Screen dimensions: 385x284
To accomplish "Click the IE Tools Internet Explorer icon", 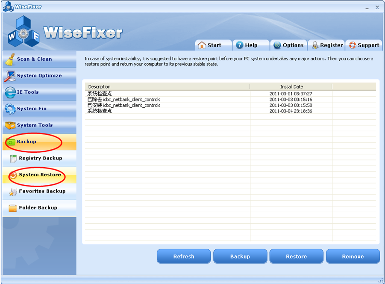I will [x=10, y=93].
